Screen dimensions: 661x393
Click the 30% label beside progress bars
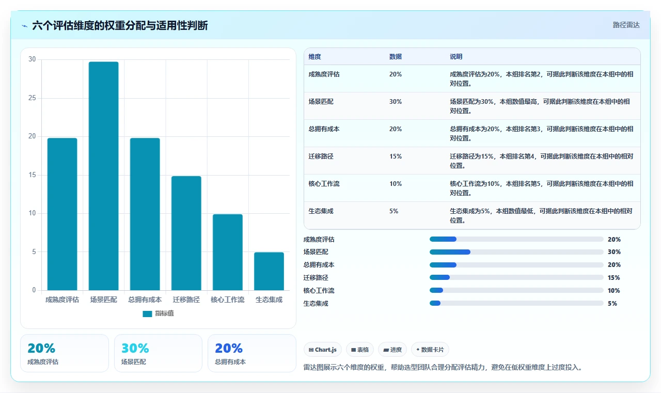[x=614, y=252]
